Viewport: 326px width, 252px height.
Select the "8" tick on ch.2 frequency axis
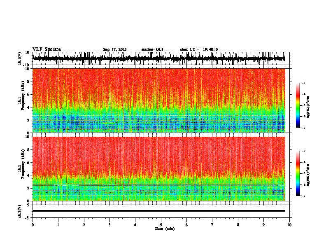tap(28, 150)
